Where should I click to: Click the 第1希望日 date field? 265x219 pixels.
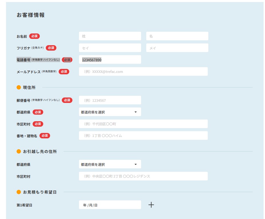pyautogui.click(x=110, y=205)
